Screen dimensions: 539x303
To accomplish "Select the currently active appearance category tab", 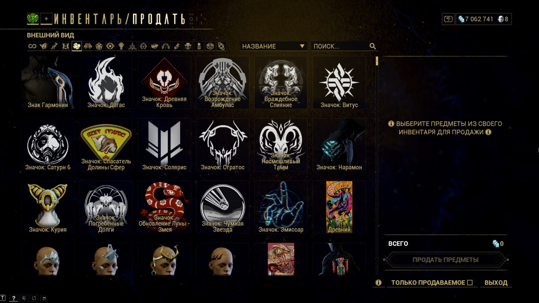I will tap(77, 46).
